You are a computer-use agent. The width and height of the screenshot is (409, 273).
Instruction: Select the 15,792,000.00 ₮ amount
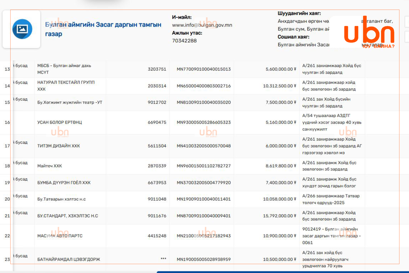click(279, 216)
